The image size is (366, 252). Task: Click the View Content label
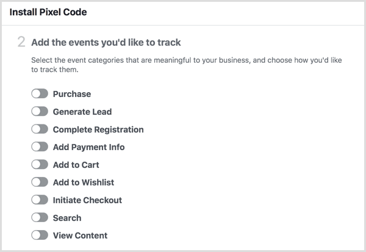pos(80,236)
